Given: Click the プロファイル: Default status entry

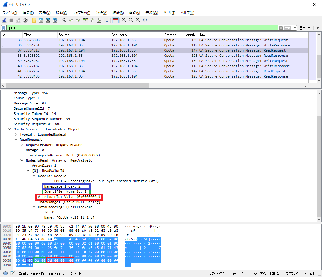Looking at the screenshot, I should pos(300,274).
